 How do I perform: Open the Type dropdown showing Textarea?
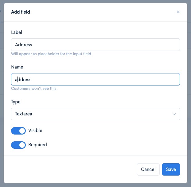(95, 114)
